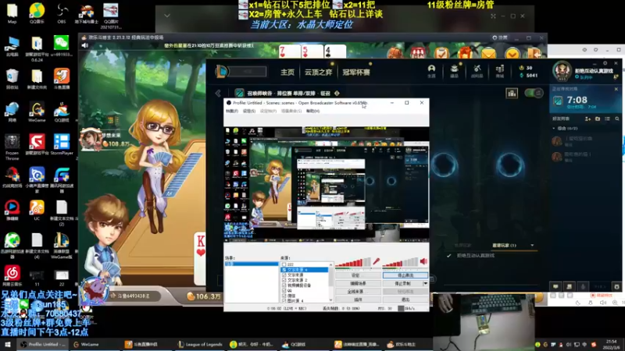This screenshot has height=351, width=625.
Task: Enable the 222 source checkbox in OBS
Action: point(284,264)
